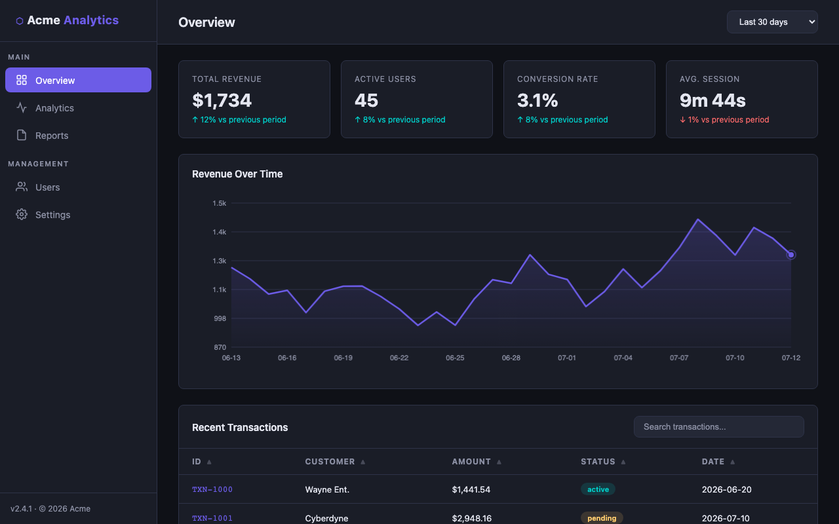Image resolution: width=839 pixels, height=524 pixels.
Task: Click the highlighted last data point on chart
Action: (791, 255)
